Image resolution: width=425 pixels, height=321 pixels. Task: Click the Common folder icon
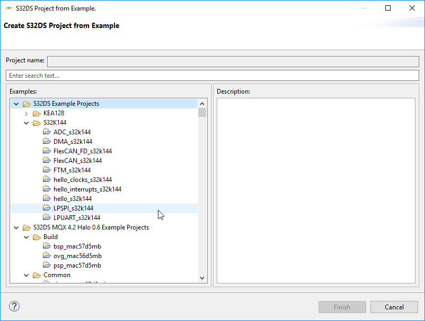(x=37, y=275)
